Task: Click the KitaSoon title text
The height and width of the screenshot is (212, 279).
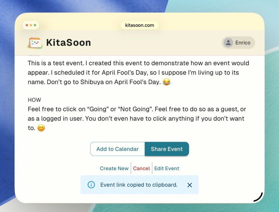Action: click(x=68, y=42)
